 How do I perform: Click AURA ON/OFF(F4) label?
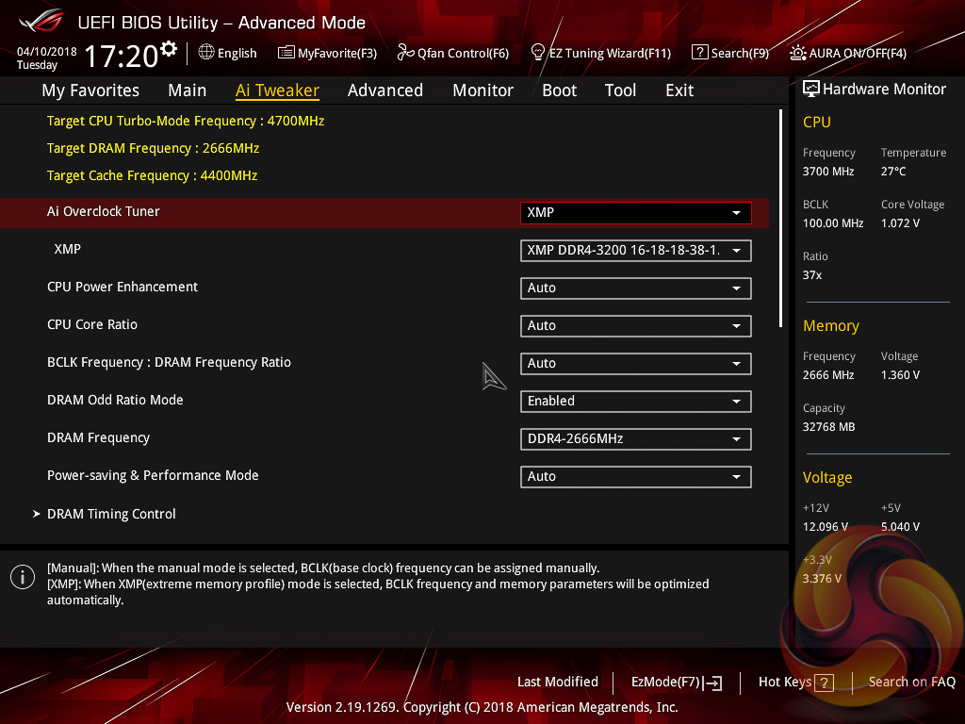pyautogui.click(x=858, y=53)
